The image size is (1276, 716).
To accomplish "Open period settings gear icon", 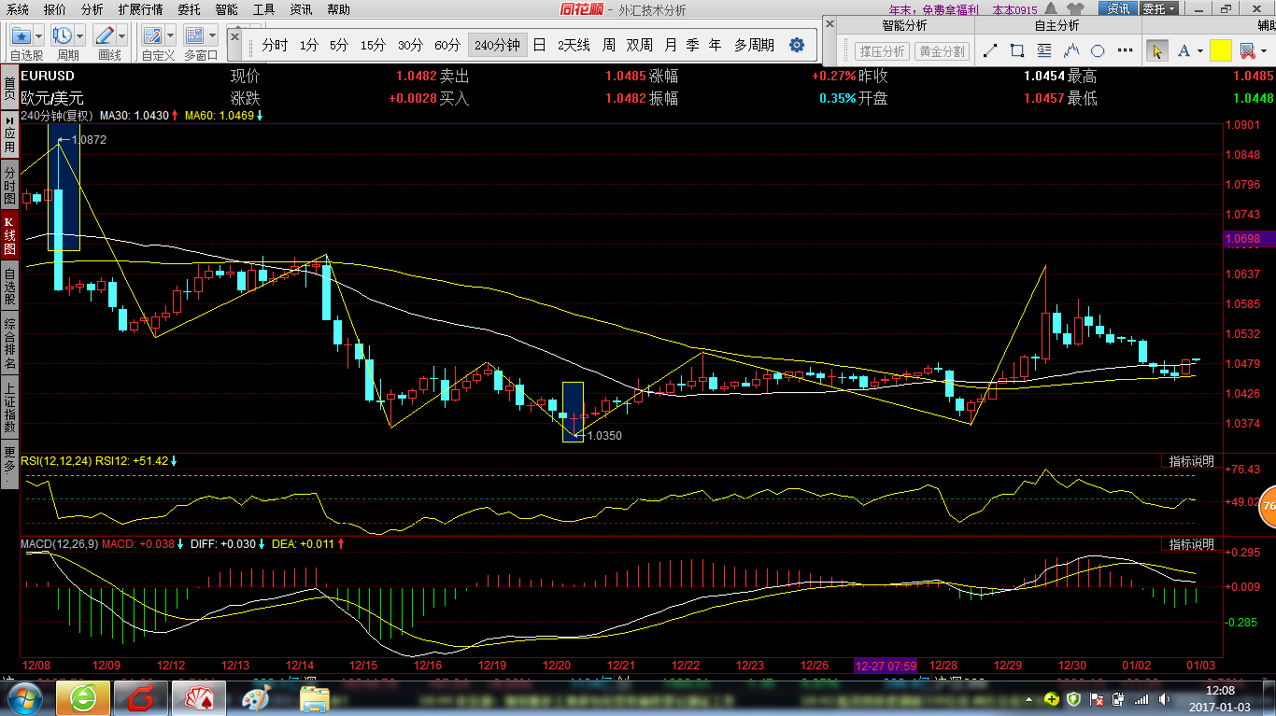I will point(797,45).
